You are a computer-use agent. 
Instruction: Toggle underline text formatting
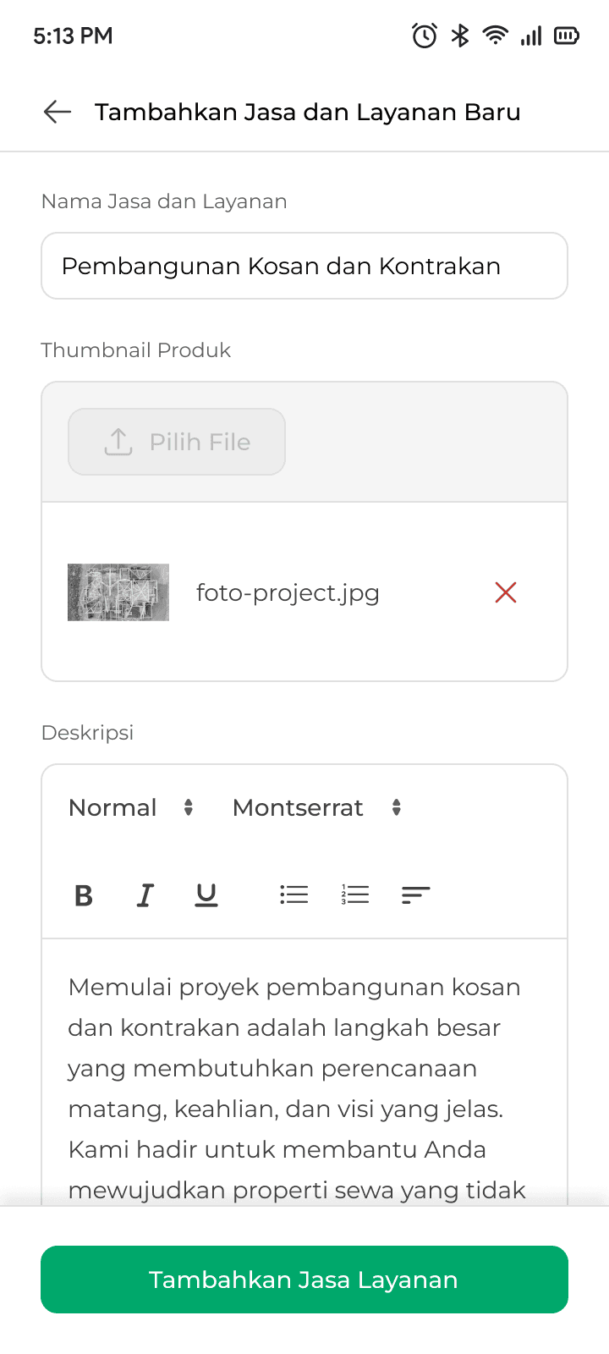point(206,894)
